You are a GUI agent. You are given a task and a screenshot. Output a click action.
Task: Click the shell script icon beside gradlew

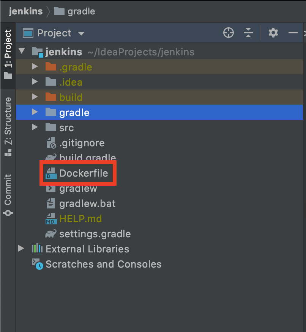(51, 188)
